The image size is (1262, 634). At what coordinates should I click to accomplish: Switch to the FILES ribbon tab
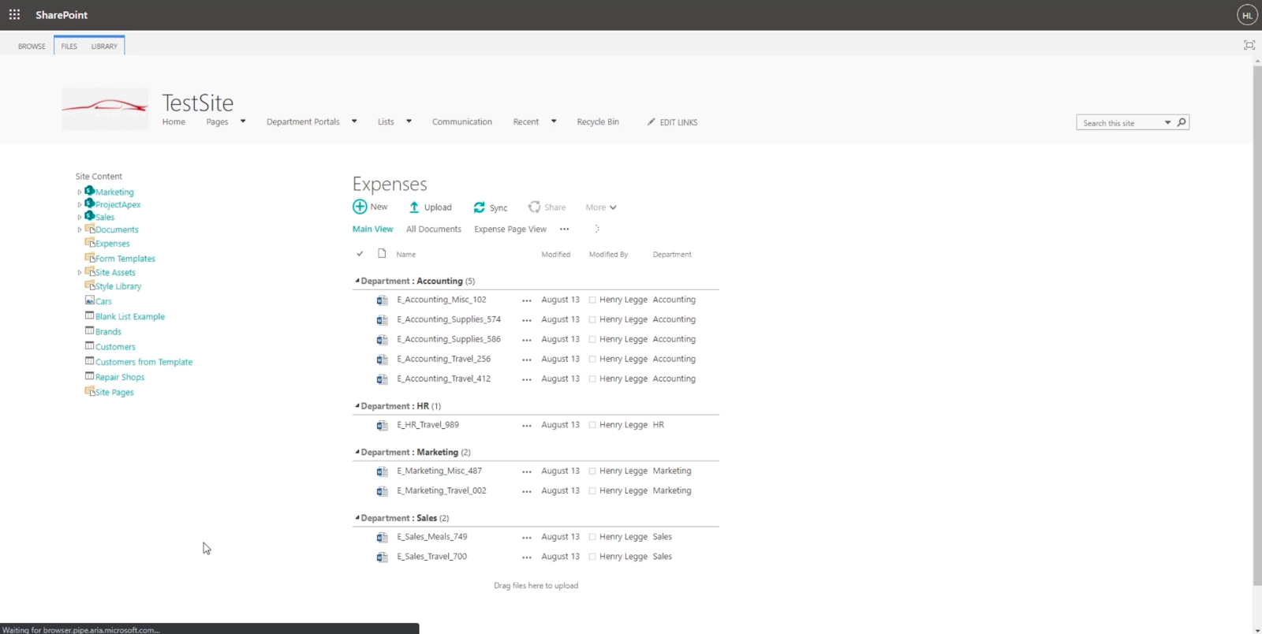pos(69,47)
